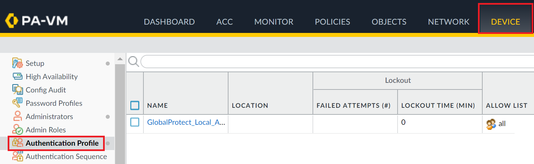Go to the MONITOR tab
This screenshot has width=534, height=164.
(274, 22)
